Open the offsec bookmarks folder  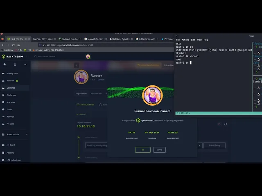point(59,50)
